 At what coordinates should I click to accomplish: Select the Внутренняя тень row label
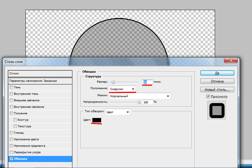(x=26, y=94)
